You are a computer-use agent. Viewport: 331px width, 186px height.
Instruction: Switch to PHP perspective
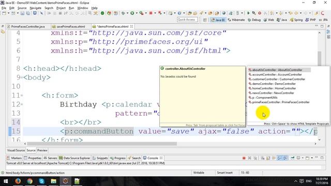(311, 20)
